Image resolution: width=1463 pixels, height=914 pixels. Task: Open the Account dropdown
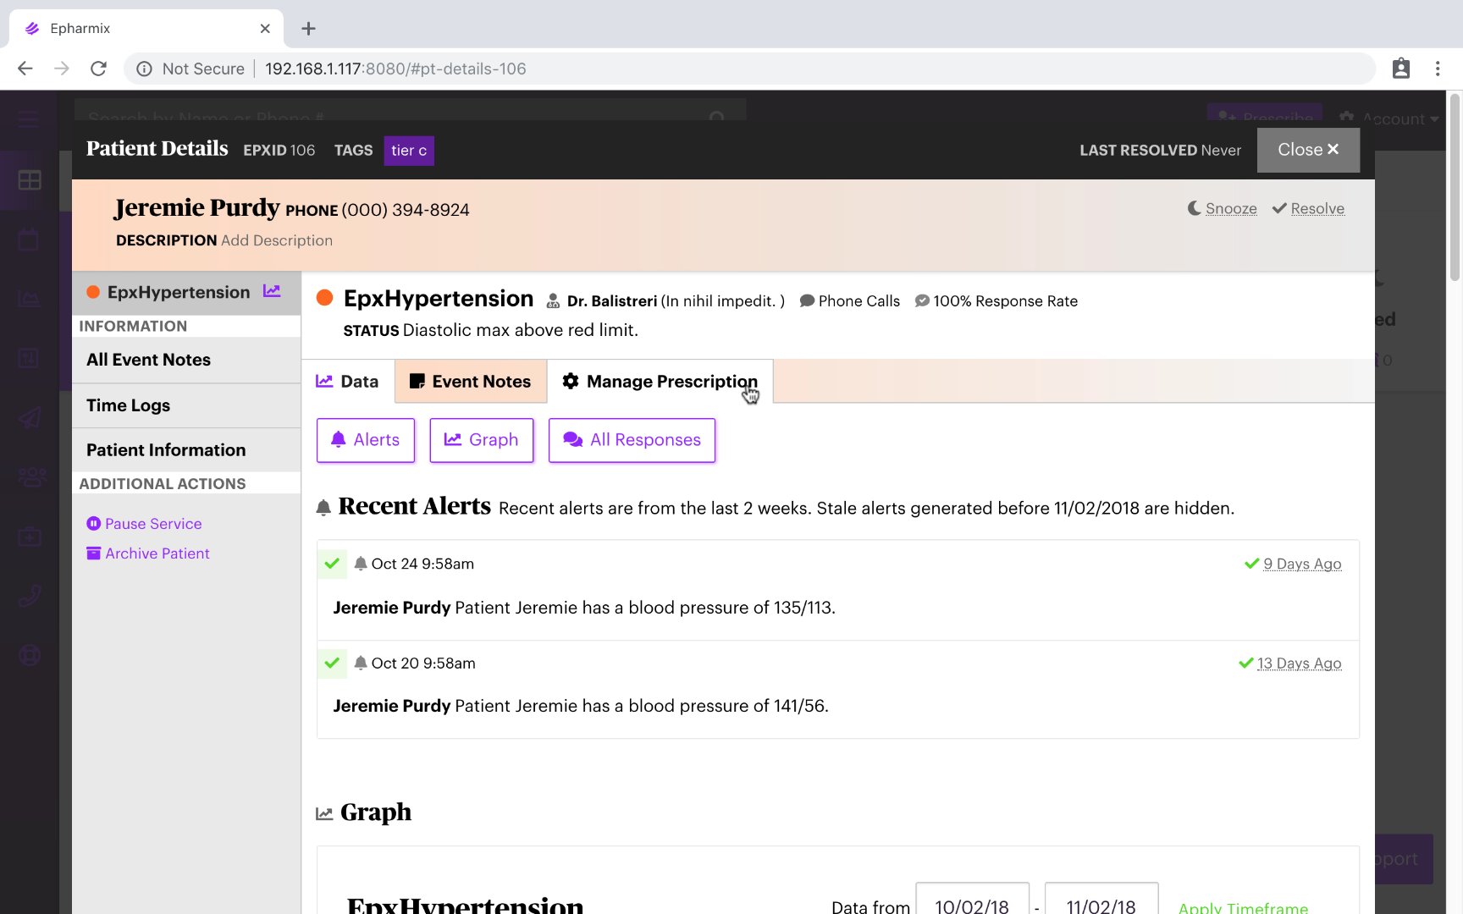point(1390,118)
